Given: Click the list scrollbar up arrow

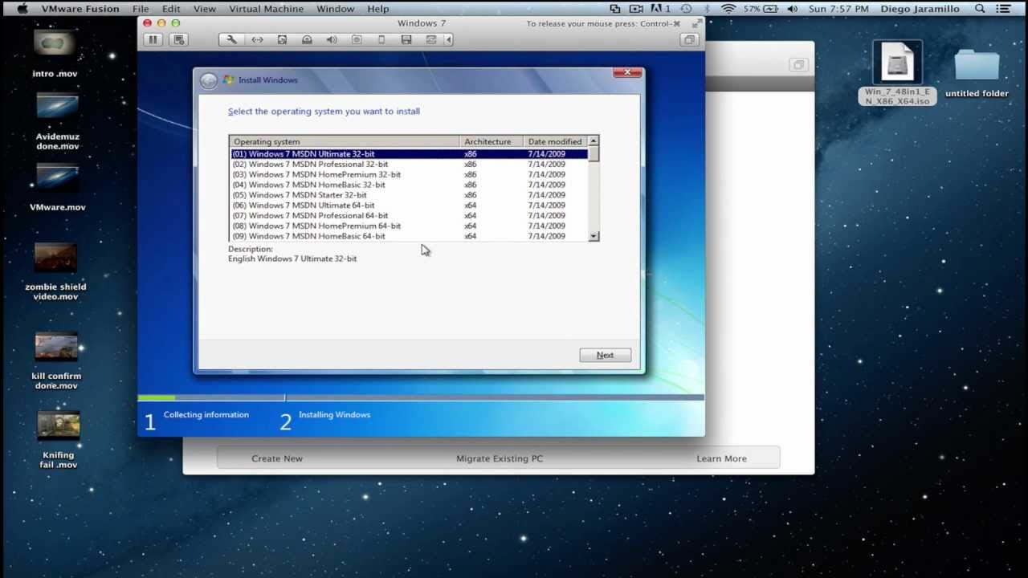Looking at the screenshot, I should click(594, 141).
